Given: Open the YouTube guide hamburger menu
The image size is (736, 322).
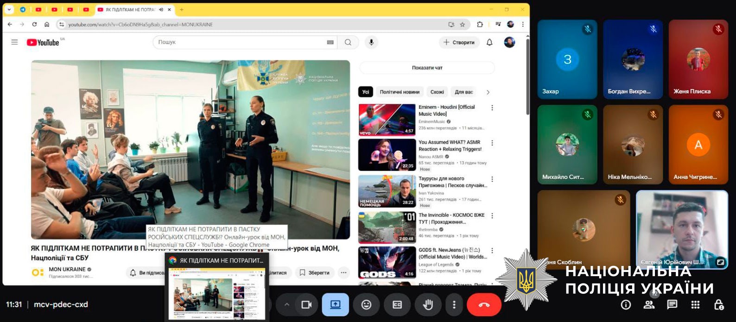Looking at the screenshot, I should [14, 42].
